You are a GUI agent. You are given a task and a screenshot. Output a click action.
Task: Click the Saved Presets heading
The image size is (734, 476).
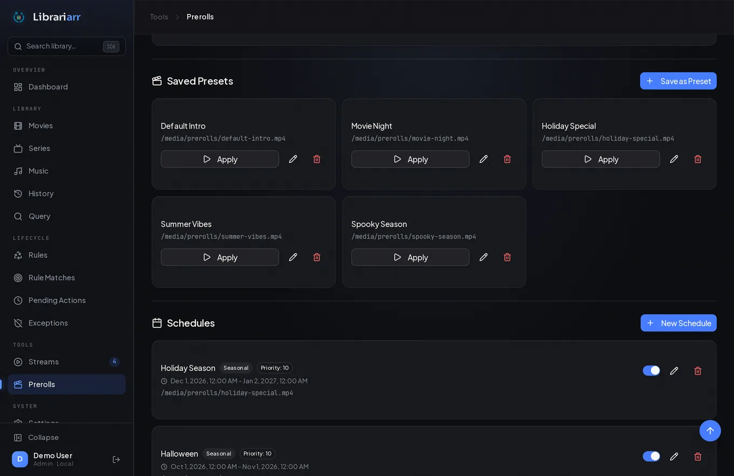(x=200, y=81)
